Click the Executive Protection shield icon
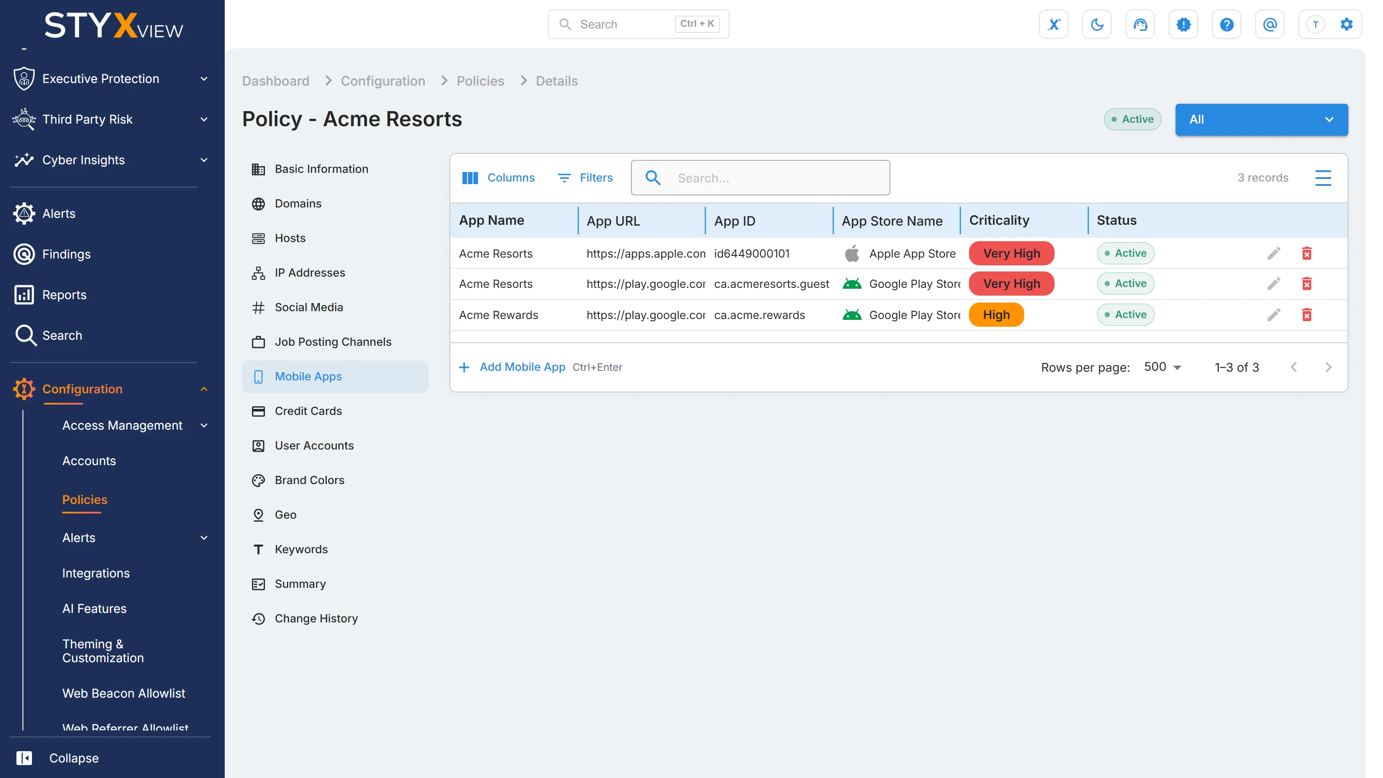 (24, 78)
